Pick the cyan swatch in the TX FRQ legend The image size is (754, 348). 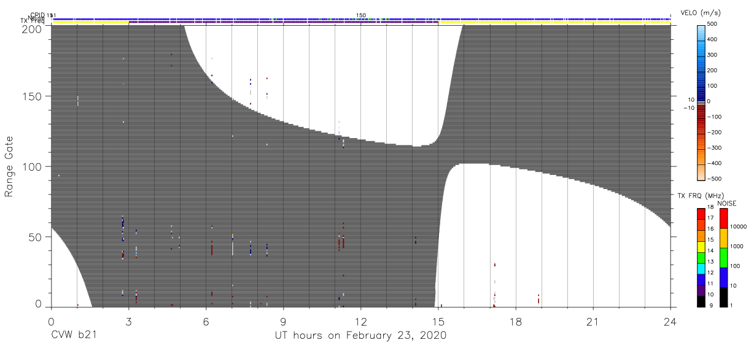click(x=701, y=268)
